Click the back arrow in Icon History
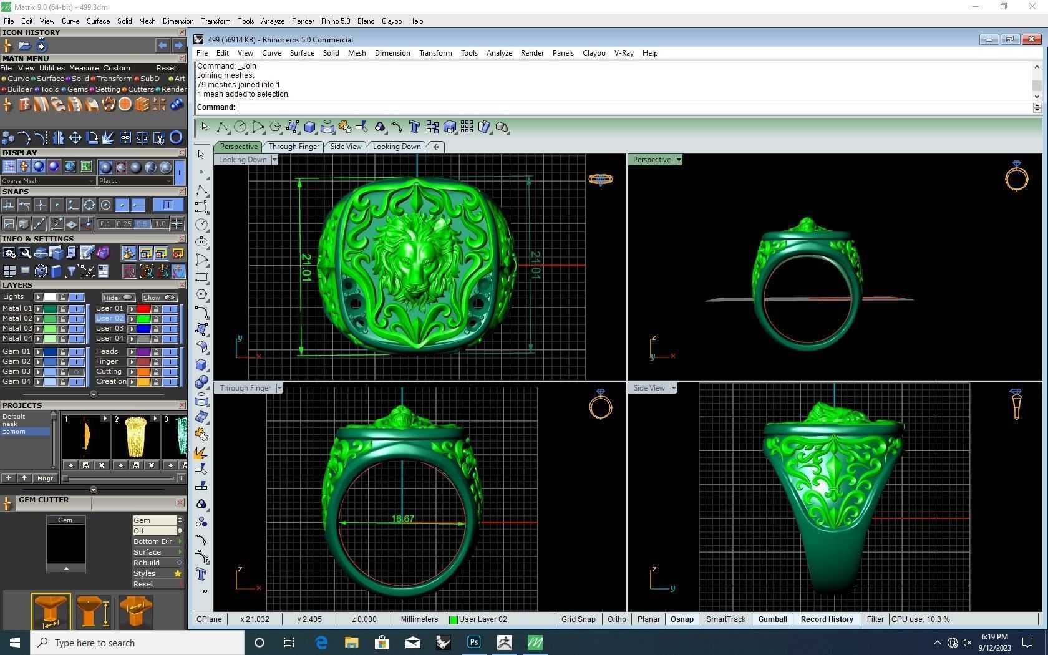1048x655 pixels. point(162,46)
